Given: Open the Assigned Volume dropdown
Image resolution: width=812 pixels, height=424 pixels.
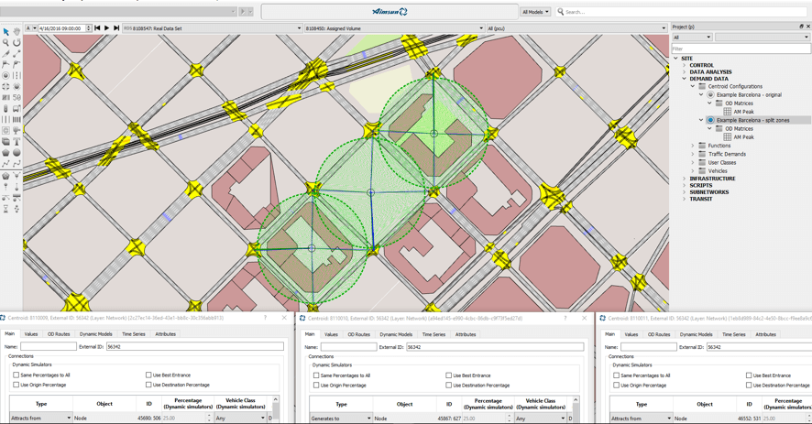Looking at the screenshot, I should coord(394,28).
